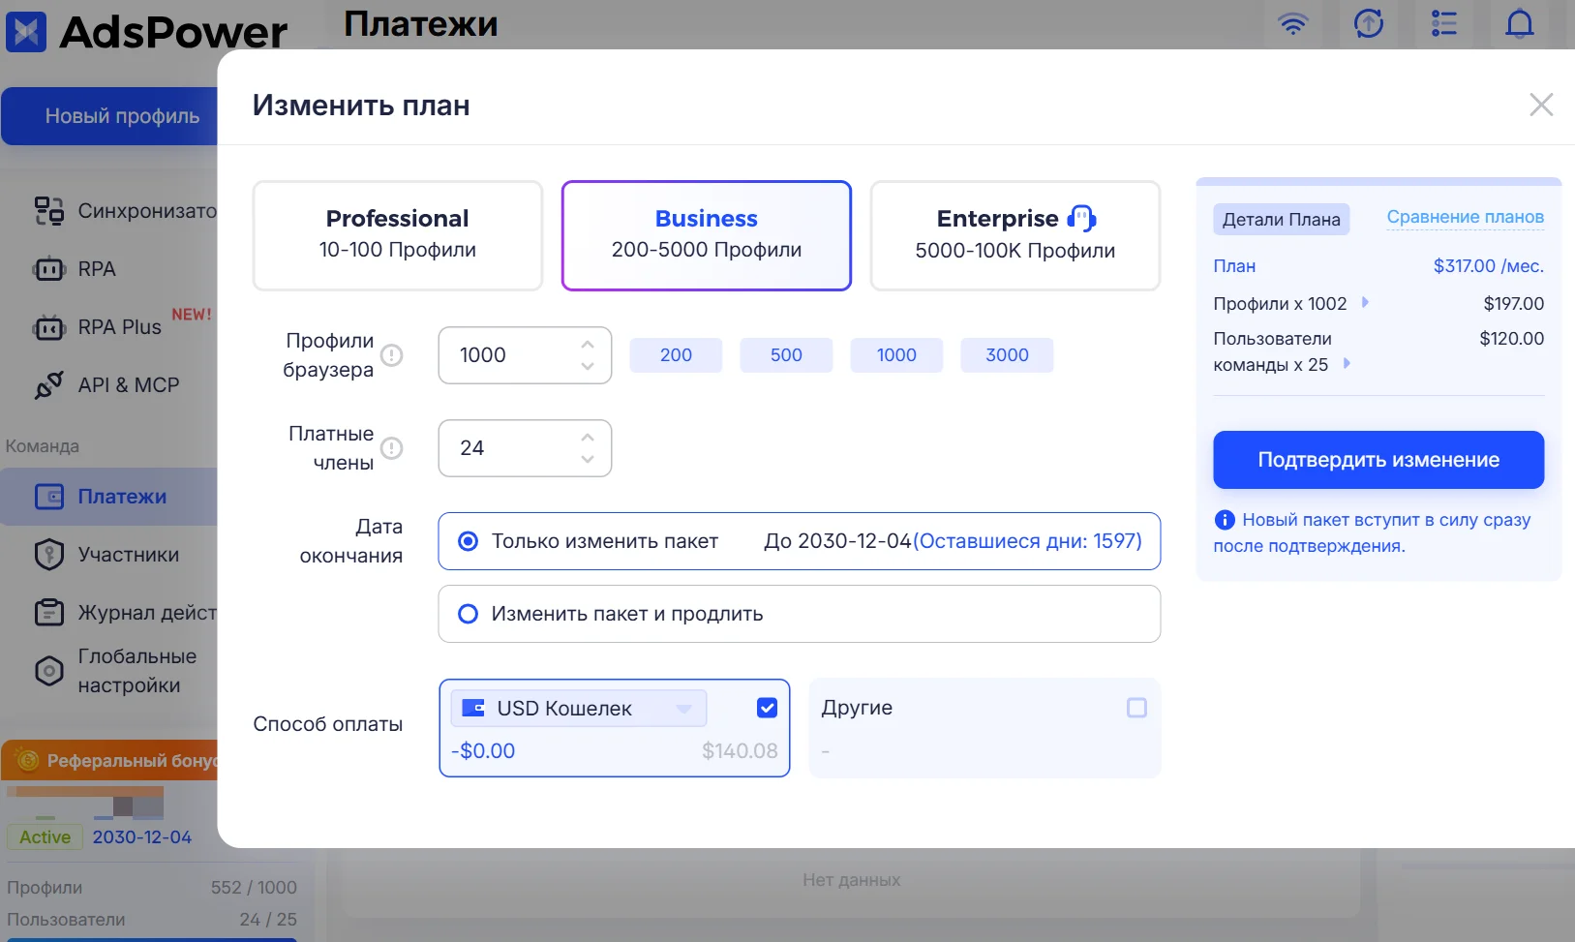Expand Профили x 1002 details arrow

coord(1365,302)
